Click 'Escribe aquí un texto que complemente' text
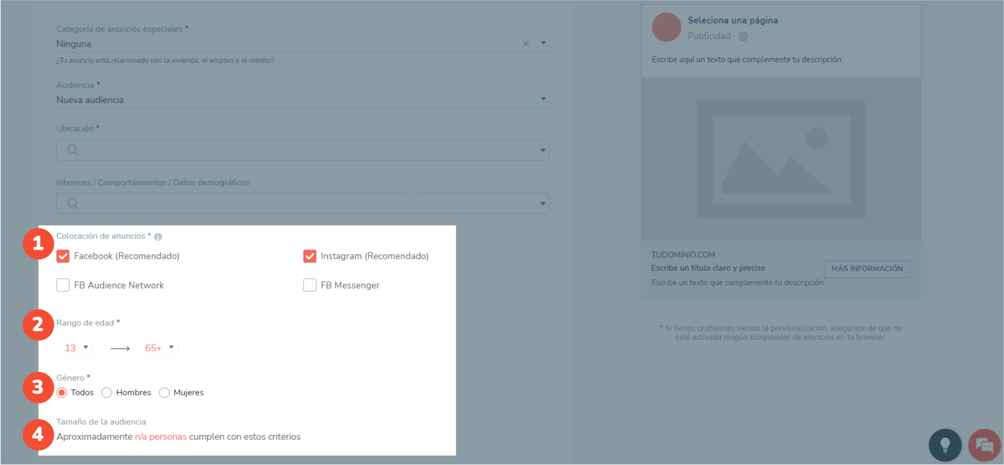The height and width of the screenshot is (465, 1004). pos(747,60)
